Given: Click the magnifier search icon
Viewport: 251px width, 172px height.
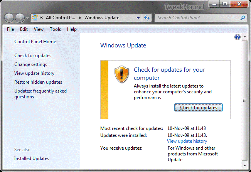Looking at the screenshot, I should click(x=243, y=18).
